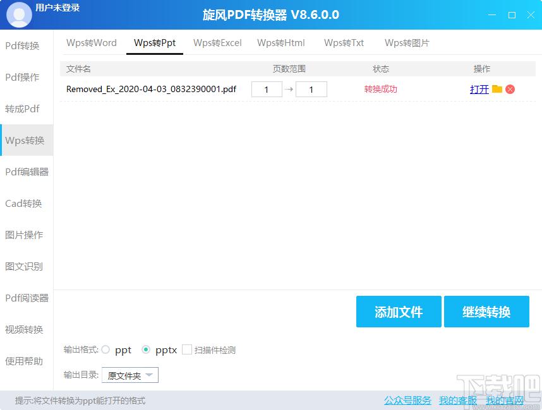Open Pdf编辑器 in sidebar
The width and height of the screenshot is (542, 410).
coord(27,172)
